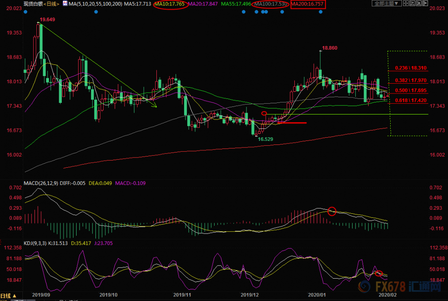Click the MA100:17.530 value label
448x301 pixels.
click(x=271, y=4)
